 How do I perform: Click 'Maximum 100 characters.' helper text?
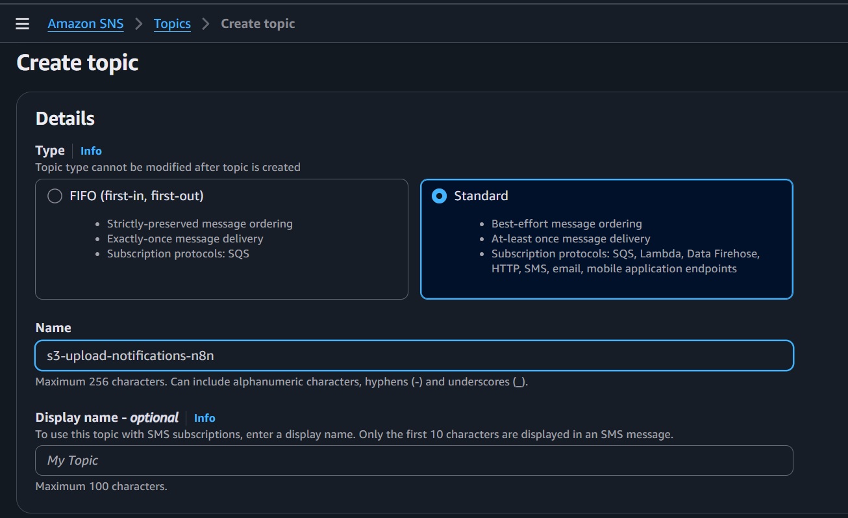click(101, 486)
